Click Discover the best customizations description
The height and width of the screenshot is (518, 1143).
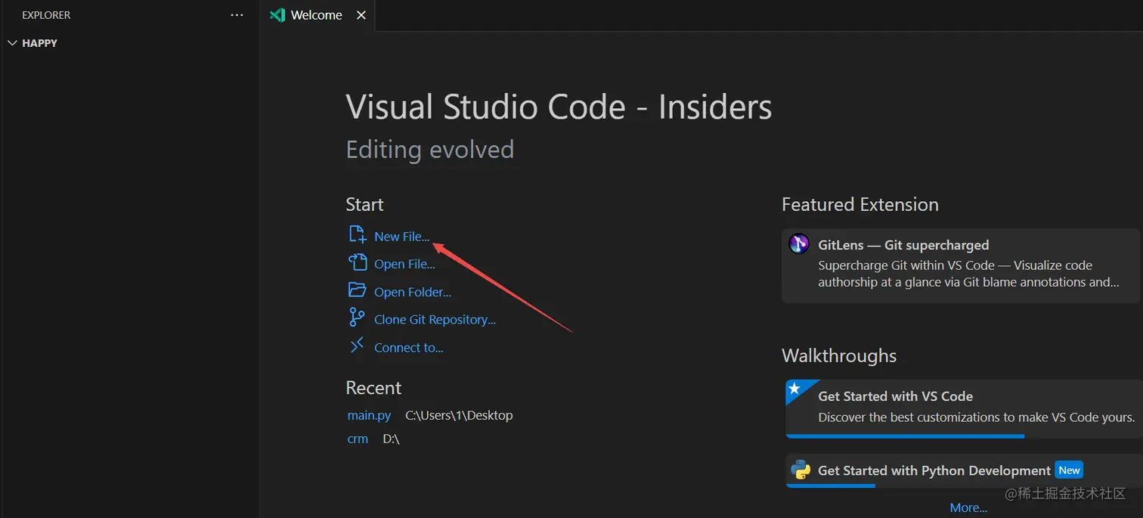tap(976, 417)
